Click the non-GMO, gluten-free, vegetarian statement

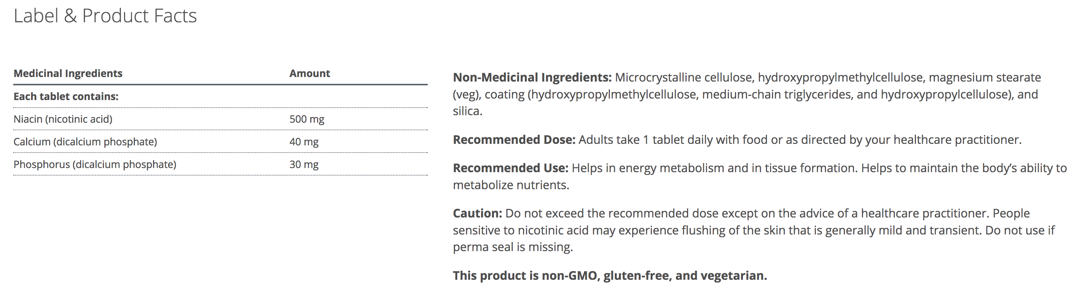pyautogui.click(x=610, y=276)
